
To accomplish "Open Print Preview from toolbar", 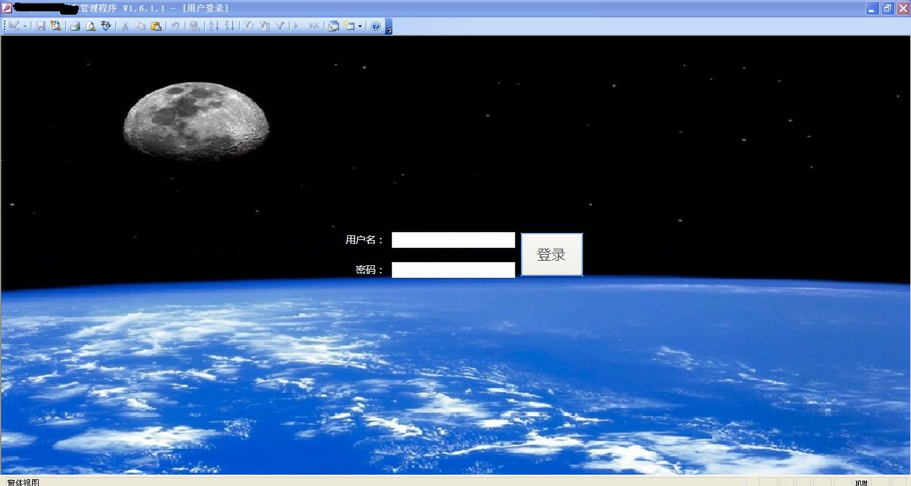I will pyautogui.click(x=91, y=26).
